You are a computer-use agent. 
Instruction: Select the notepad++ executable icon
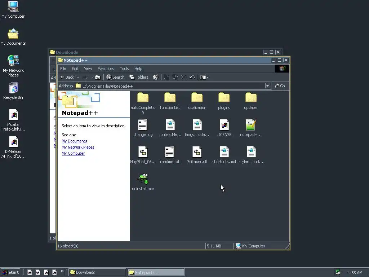(x=251, y=124)
